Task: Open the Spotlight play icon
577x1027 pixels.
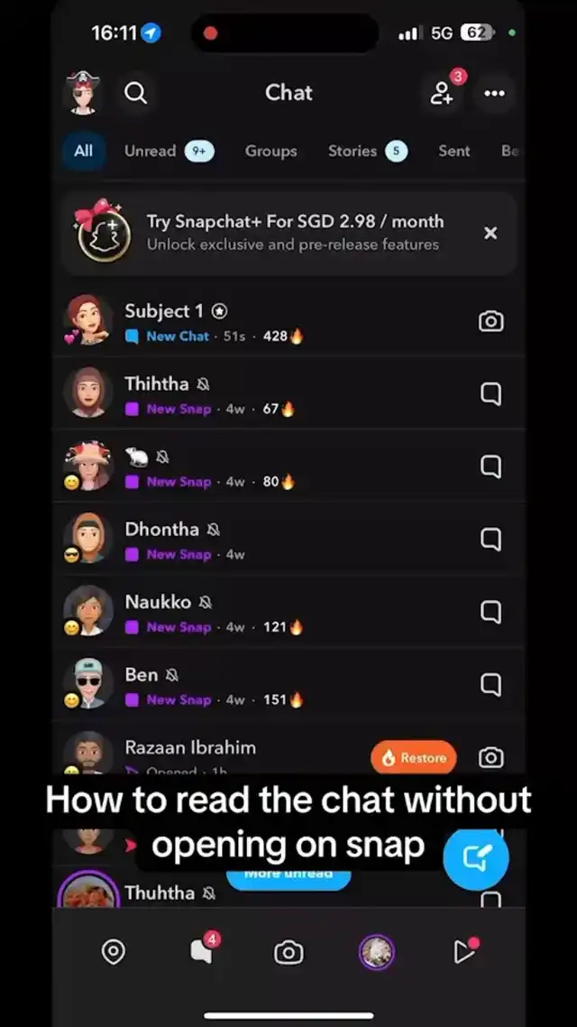Action: click(x=463, y=952)
